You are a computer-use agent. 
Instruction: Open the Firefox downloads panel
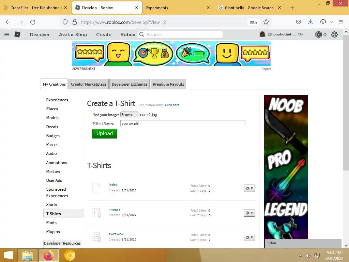311,22
